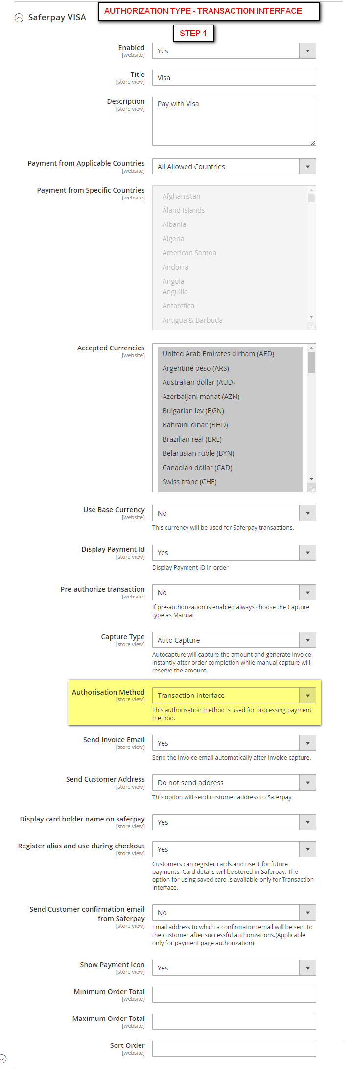Image resolution: width=351 pixels, height=1070 pixels.
Task: Open the Use Base Currency dropdown
Action: click(x=234, y=513)
